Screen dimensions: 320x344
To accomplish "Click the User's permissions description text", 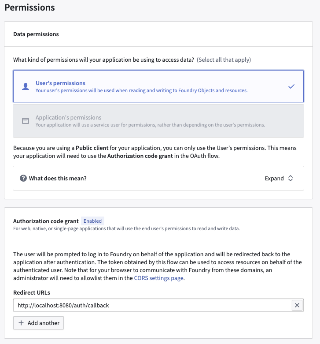I will (141, 90).
